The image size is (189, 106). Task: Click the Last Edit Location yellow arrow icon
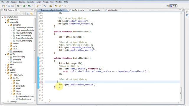pos(56,6)
